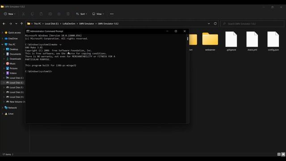286x161 pixels.
Task: Select OneDrive in sidebar
Action: tap(13, 38)
